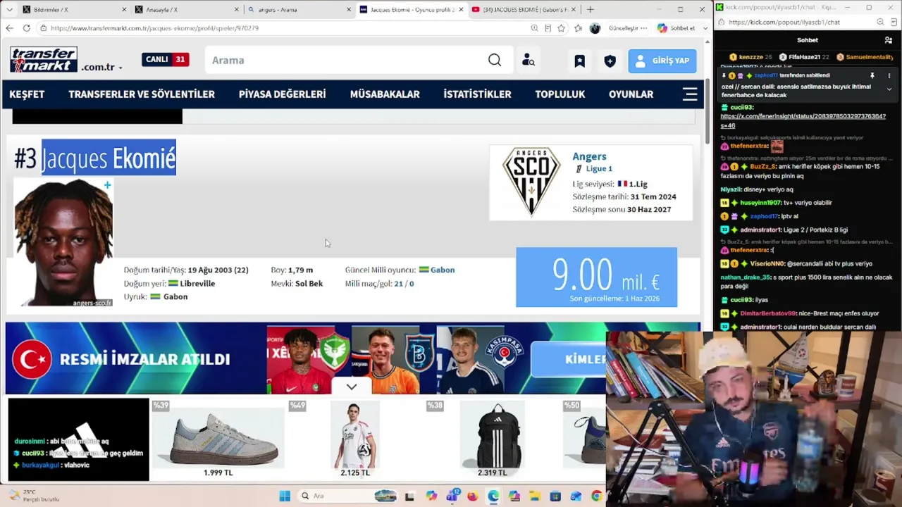Image resolution: width=902 pixels, height=507 pixels.
Task: Click the Güncelleştir browser update button
Action: 627,28
